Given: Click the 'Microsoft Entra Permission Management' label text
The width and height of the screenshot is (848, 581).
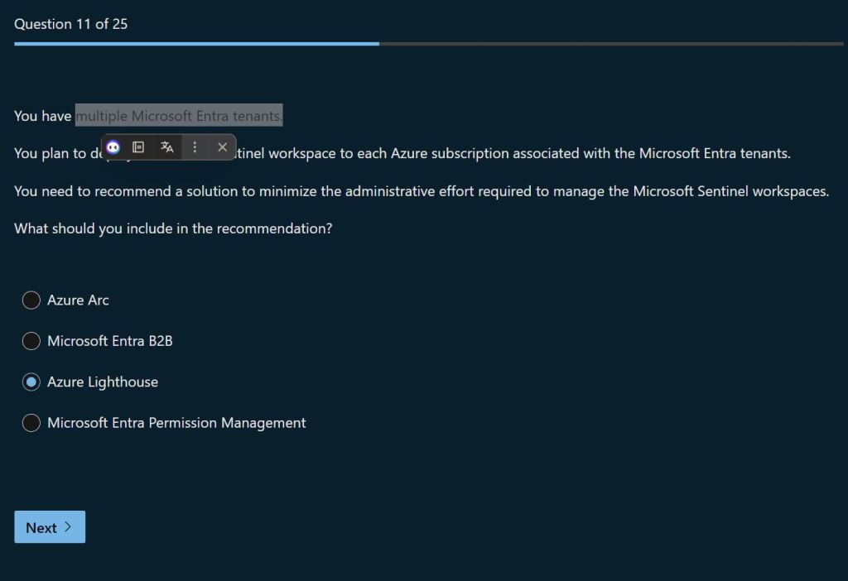Looking at the screenshot, I should [x=176, y=423].
